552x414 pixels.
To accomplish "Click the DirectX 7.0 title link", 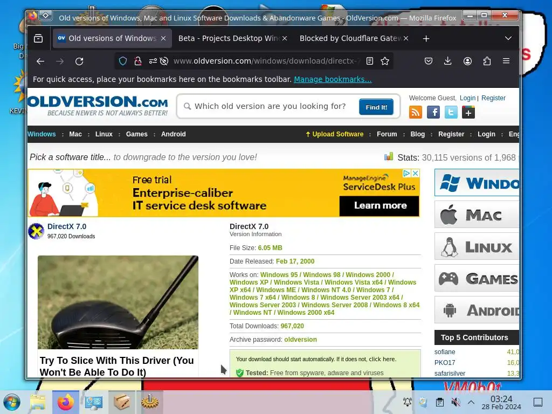I will coord(67,227).
